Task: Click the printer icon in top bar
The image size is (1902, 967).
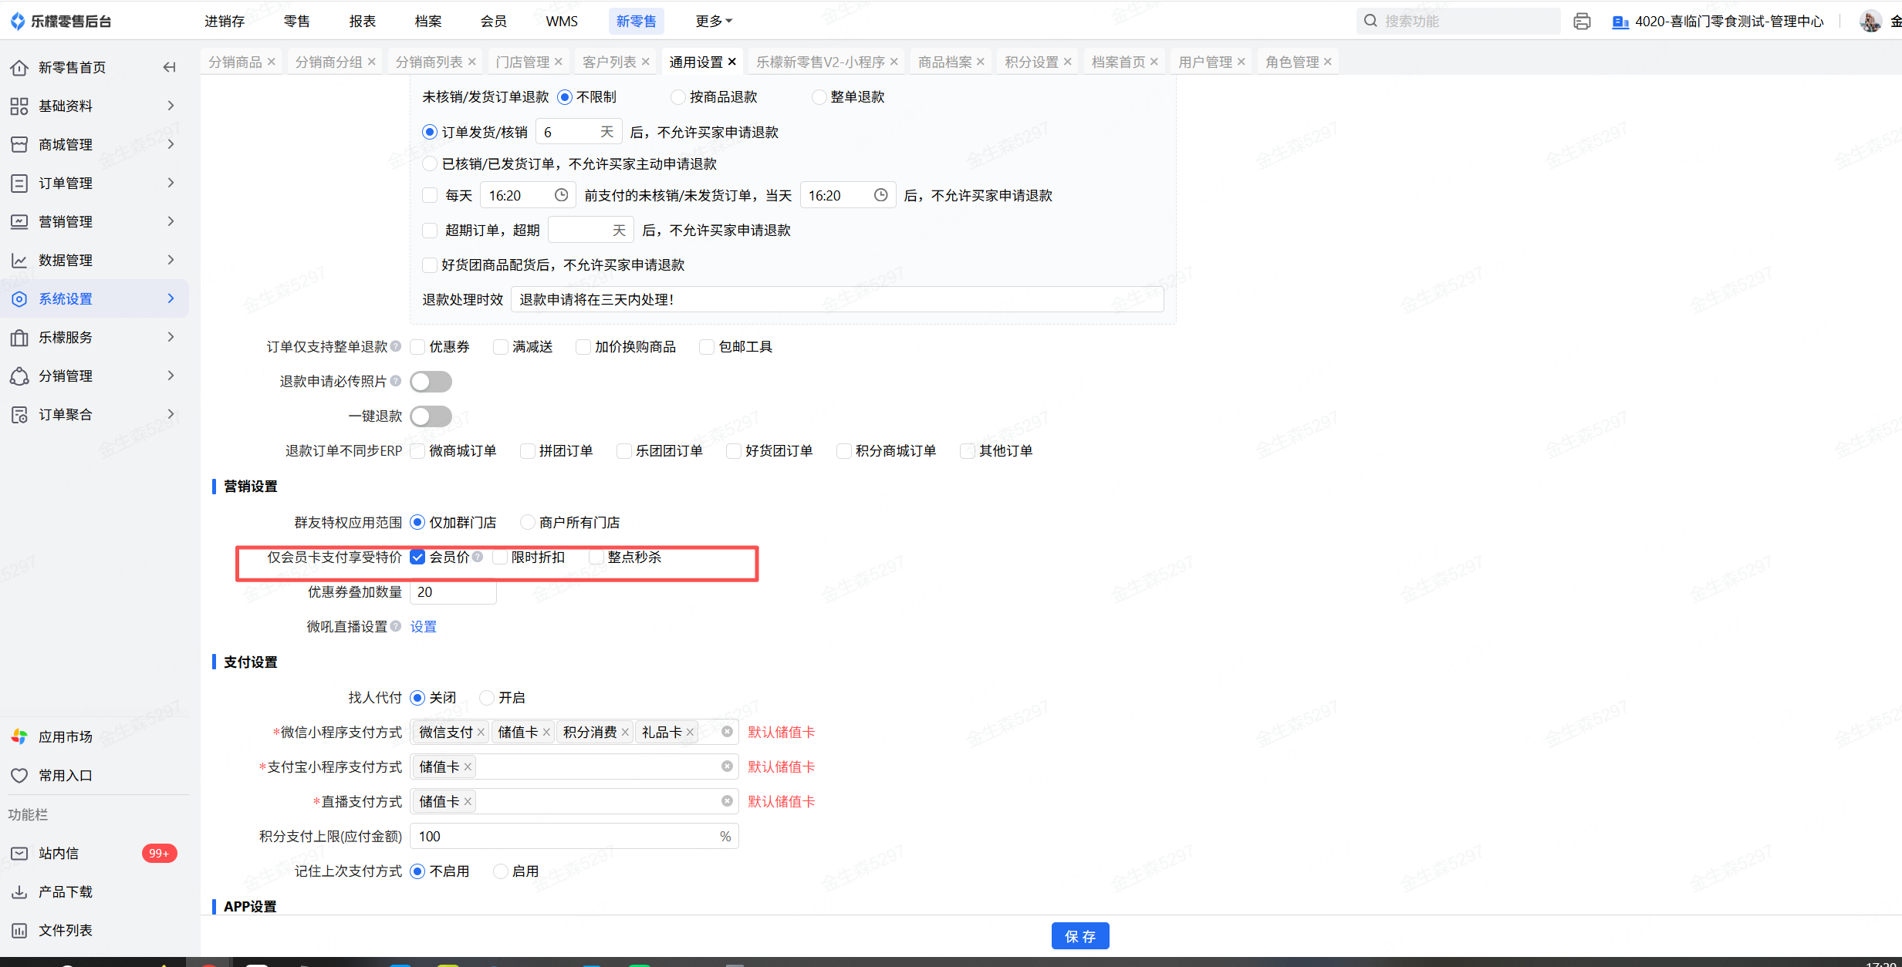Action: tap(1582, 22)
